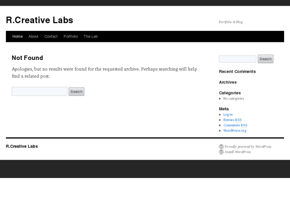
Task: Select The Lab menu item
Action: [x=91, y=36]
